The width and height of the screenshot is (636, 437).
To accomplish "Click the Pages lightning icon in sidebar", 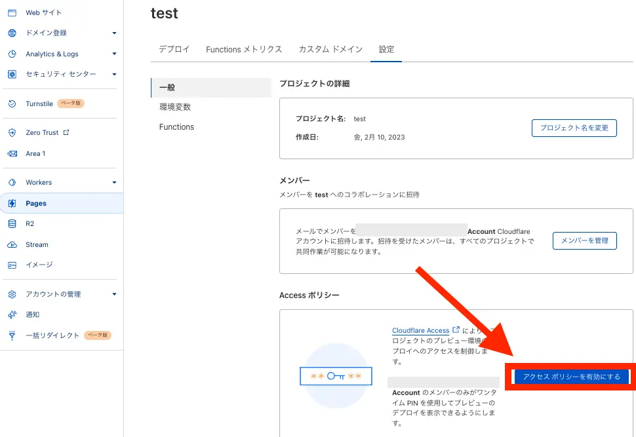I will click(12, 203).
